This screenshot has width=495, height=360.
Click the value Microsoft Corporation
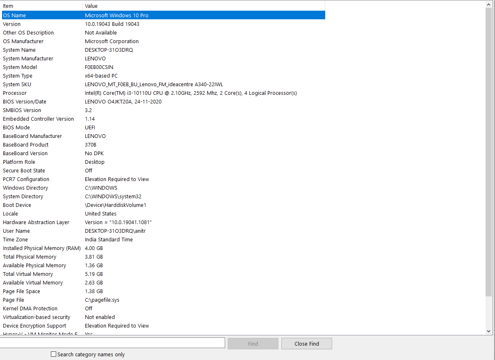112,41
